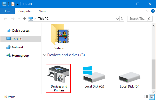The image size is (156, 100).
Task: Open Customize Quick Access Toolbar dropdown
Action: tap(18, 4)
